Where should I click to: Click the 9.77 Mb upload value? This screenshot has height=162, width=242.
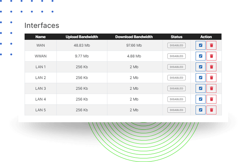tap(82, 56)
